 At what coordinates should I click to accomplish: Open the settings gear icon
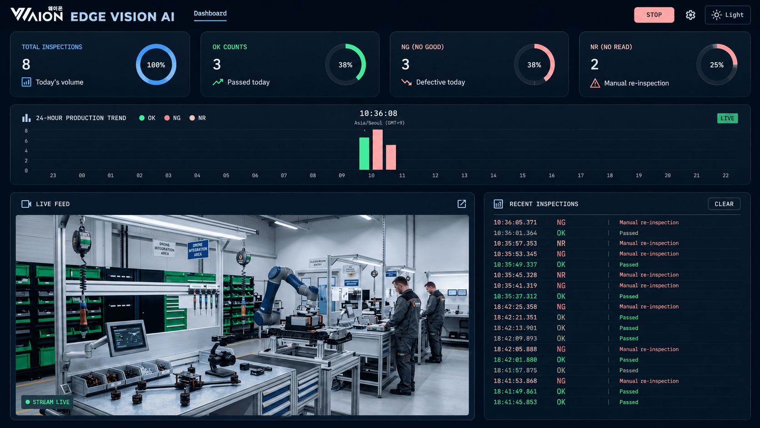(x=690, y=15)
